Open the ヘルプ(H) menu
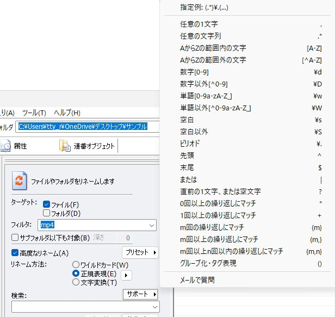Viewport: 335px width, 317px height. pos(67,113)
